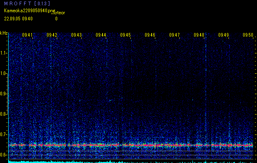Click the 09:46 time marker

[150, 35]
